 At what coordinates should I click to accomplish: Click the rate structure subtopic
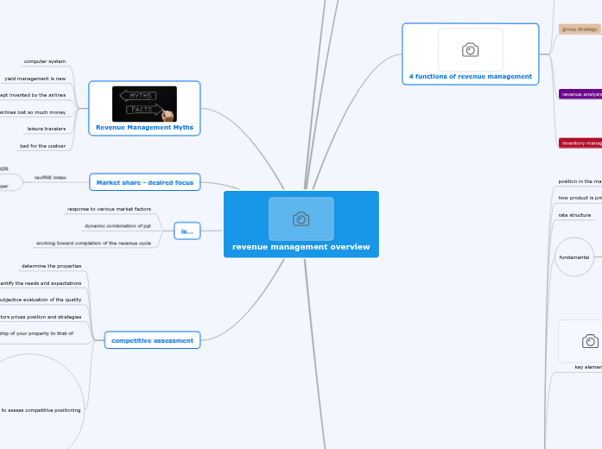click(574, 215)
